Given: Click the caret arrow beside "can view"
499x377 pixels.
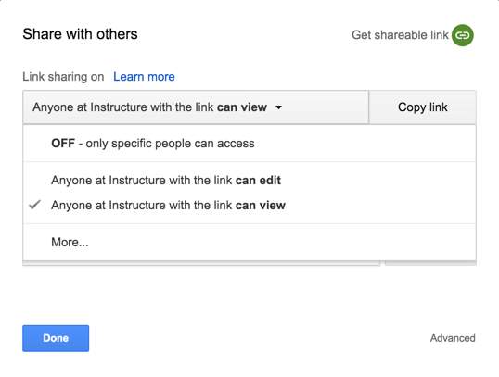Looking at the screenshot, I should point(278,107).
